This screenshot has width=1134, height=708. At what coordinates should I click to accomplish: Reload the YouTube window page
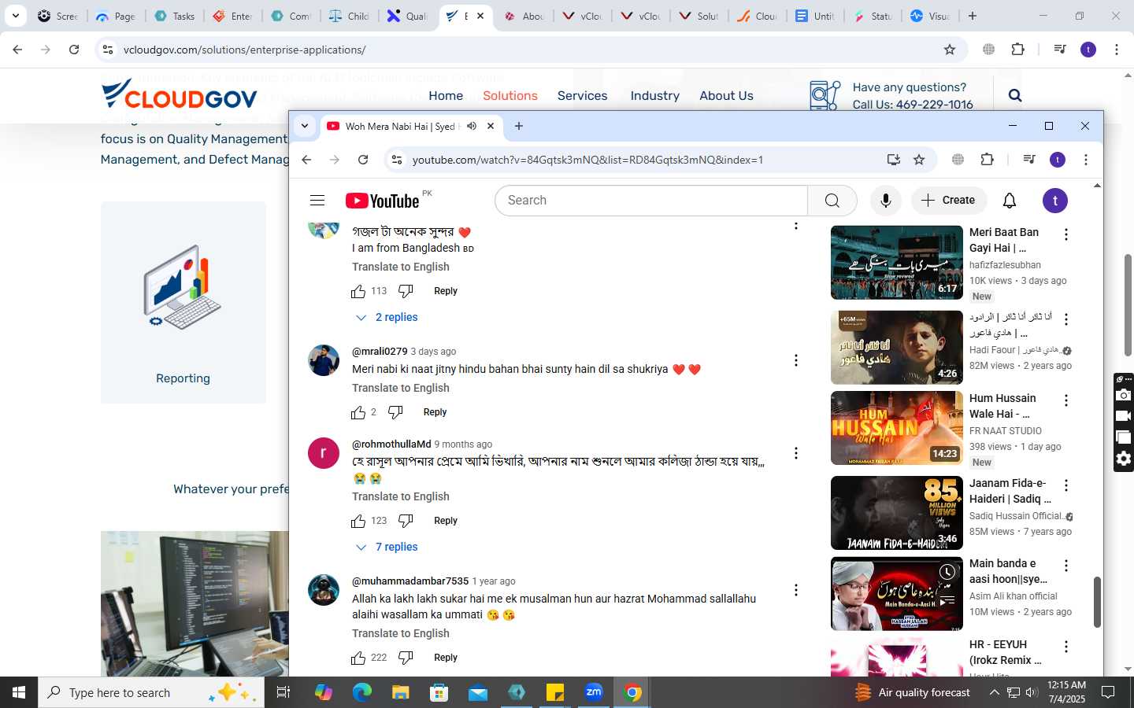(363, 160)
